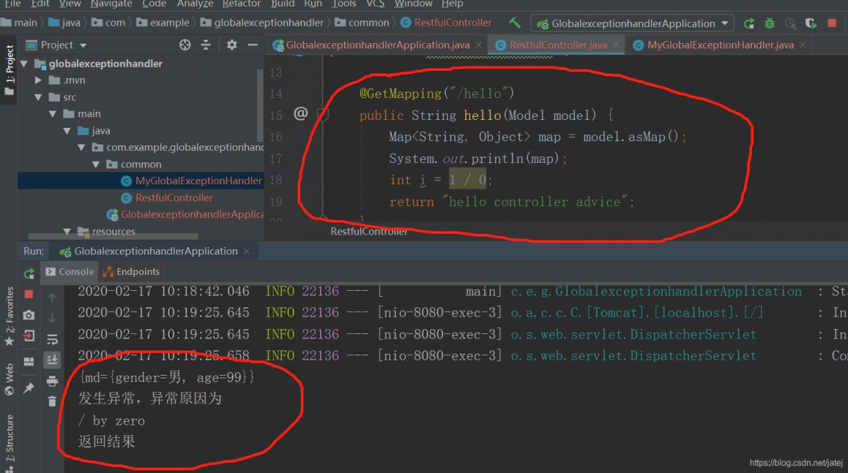This screenshot has width=848, height=473.
Task: Open the Endpoints tab
Action: pyautogui.click(x=131, y=272)
